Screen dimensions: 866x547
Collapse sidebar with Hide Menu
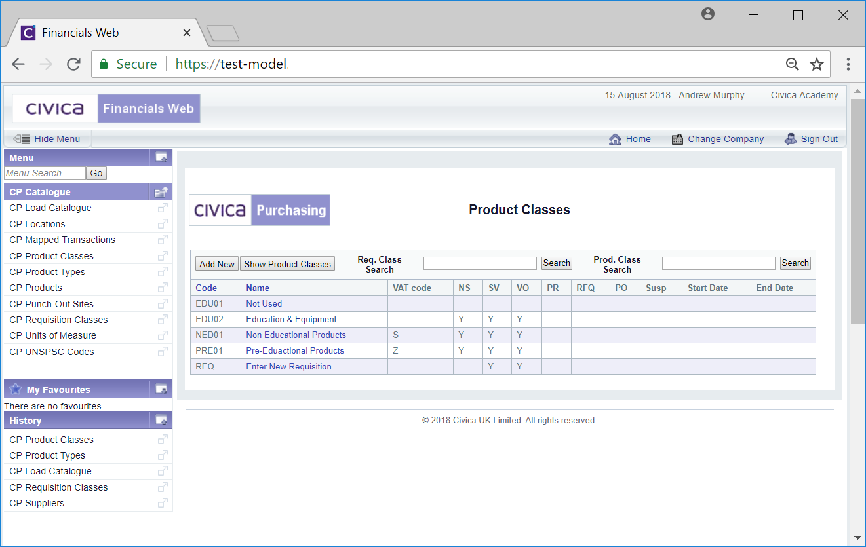click(x=47, y=139)
